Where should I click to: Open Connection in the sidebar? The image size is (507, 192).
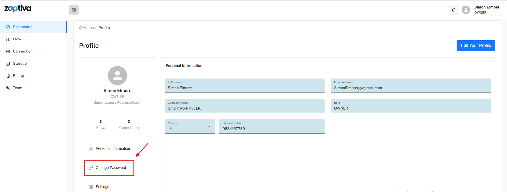[23, 51]
